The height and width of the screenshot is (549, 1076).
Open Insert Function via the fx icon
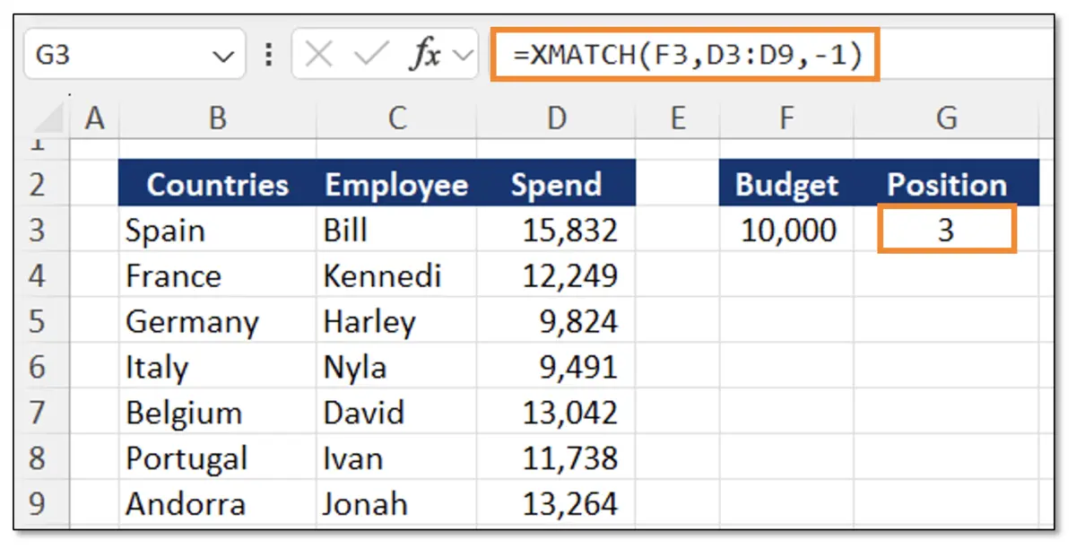[x=424, y=56]
